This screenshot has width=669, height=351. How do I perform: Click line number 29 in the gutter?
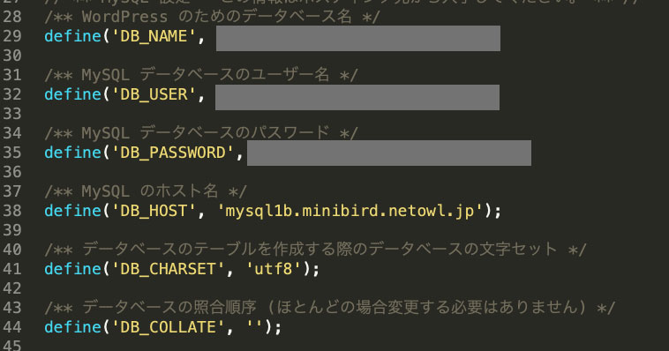(x=12, y=36)
